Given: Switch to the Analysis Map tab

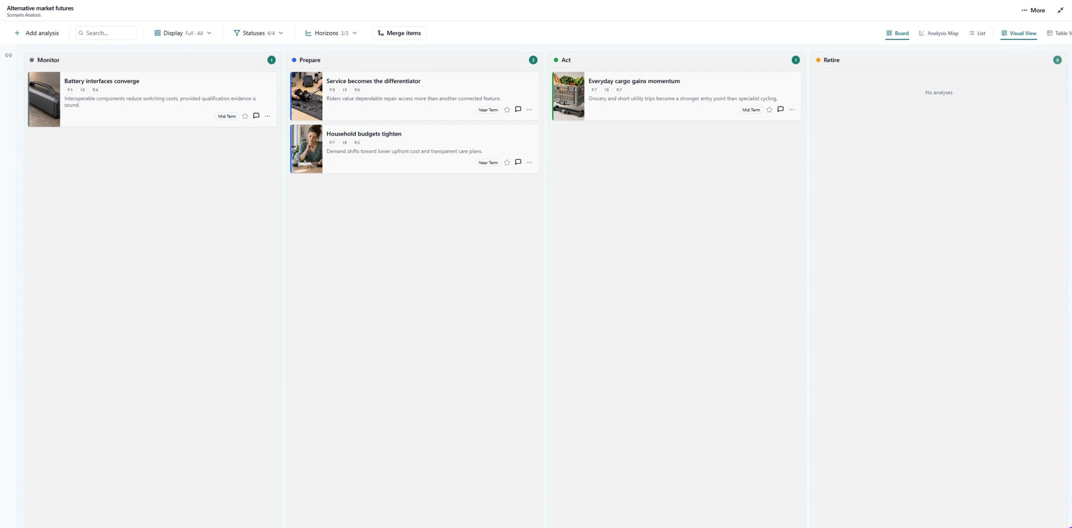Looking at the screenshot, I should coord(939,33).
